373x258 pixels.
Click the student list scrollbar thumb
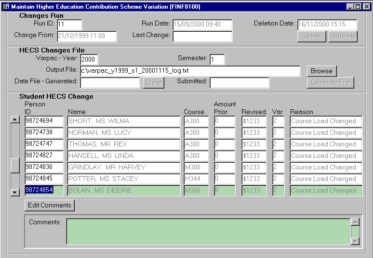(x=15, y=165)
